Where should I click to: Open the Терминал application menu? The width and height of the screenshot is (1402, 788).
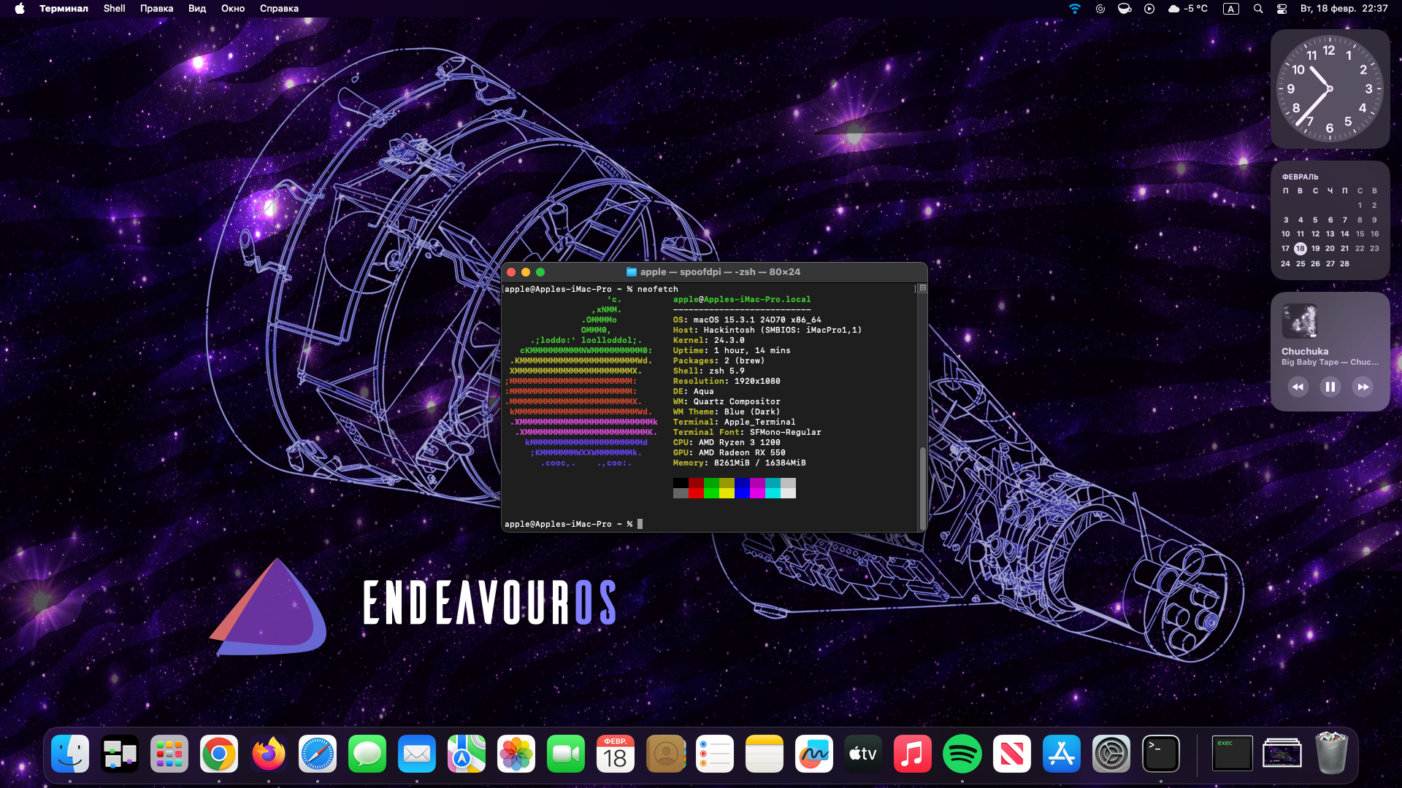pyautogui.click(x=64, y=9)
